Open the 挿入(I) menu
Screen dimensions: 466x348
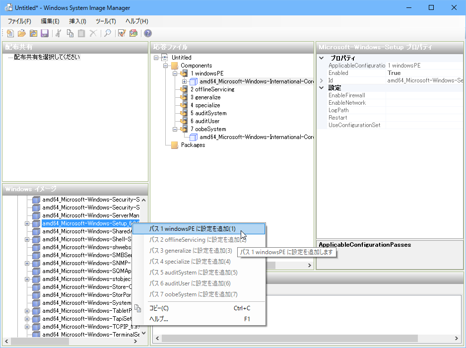77,21
